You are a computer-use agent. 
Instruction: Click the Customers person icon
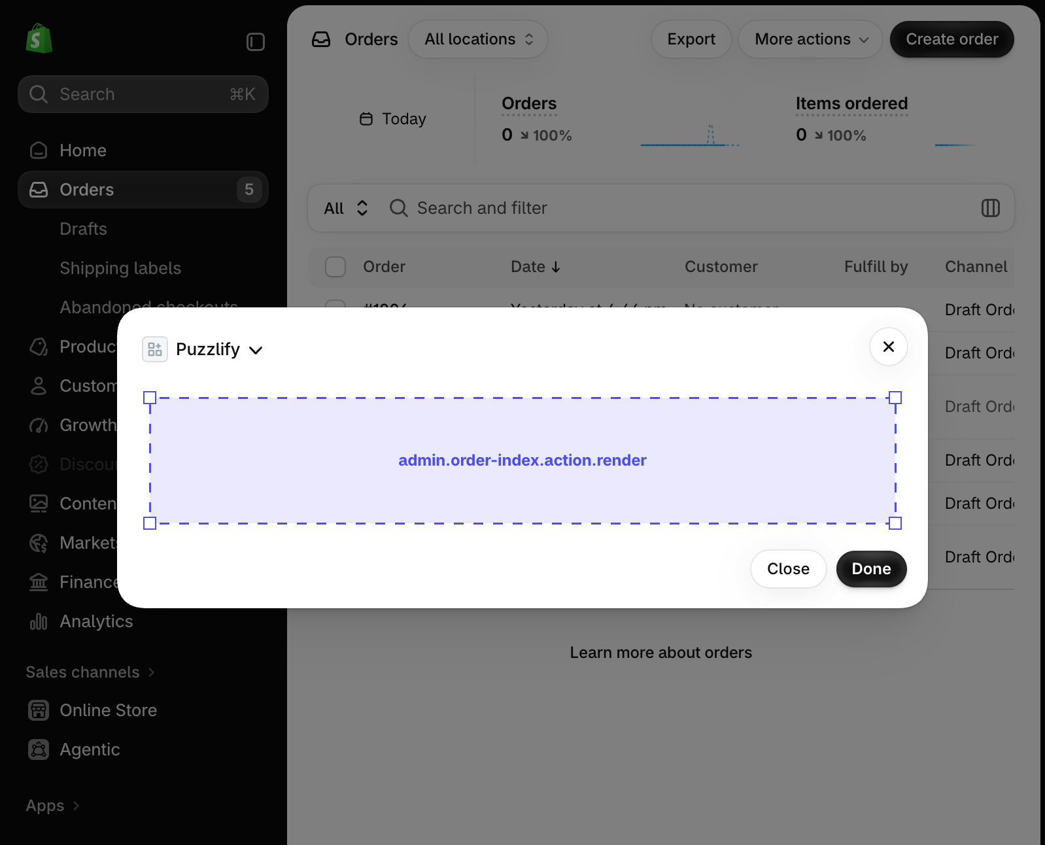point(39,386)
